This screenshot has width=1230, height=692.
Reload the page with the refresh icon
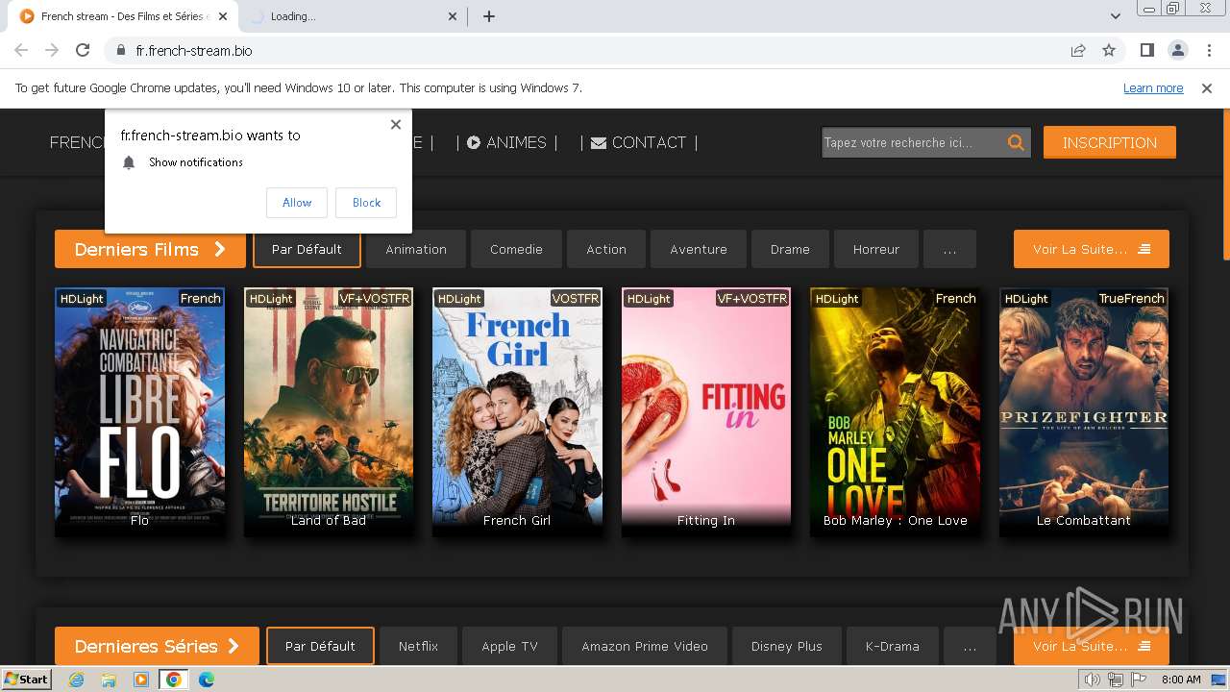(x=83, y=50)
